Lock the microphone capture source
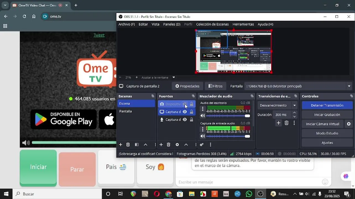Viewport: 355px width, 199px height. click(x=191, y=120)
